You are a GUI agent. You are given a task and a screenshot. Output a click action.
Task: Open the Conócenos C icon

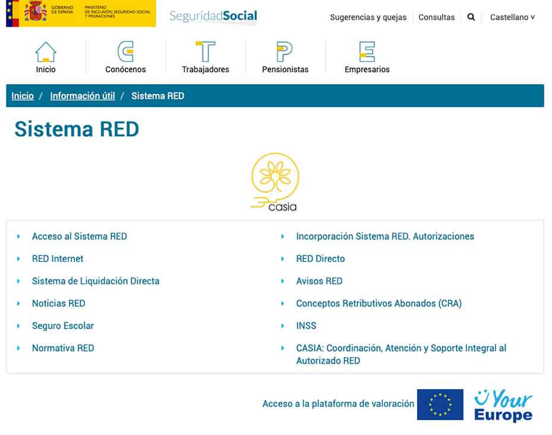click(x=125, y=51)
